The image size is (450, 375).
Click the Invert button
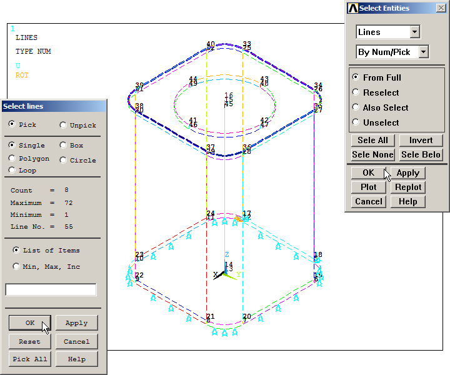point(421,140)
